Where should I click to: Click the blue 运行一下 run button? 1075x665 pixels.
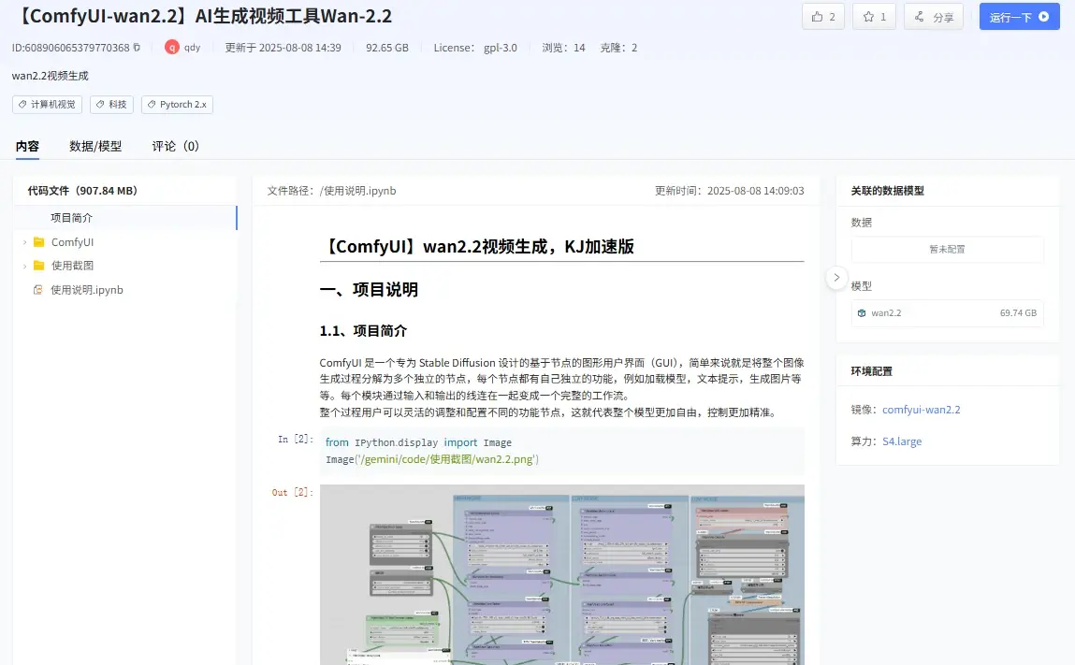(1019, 17)
